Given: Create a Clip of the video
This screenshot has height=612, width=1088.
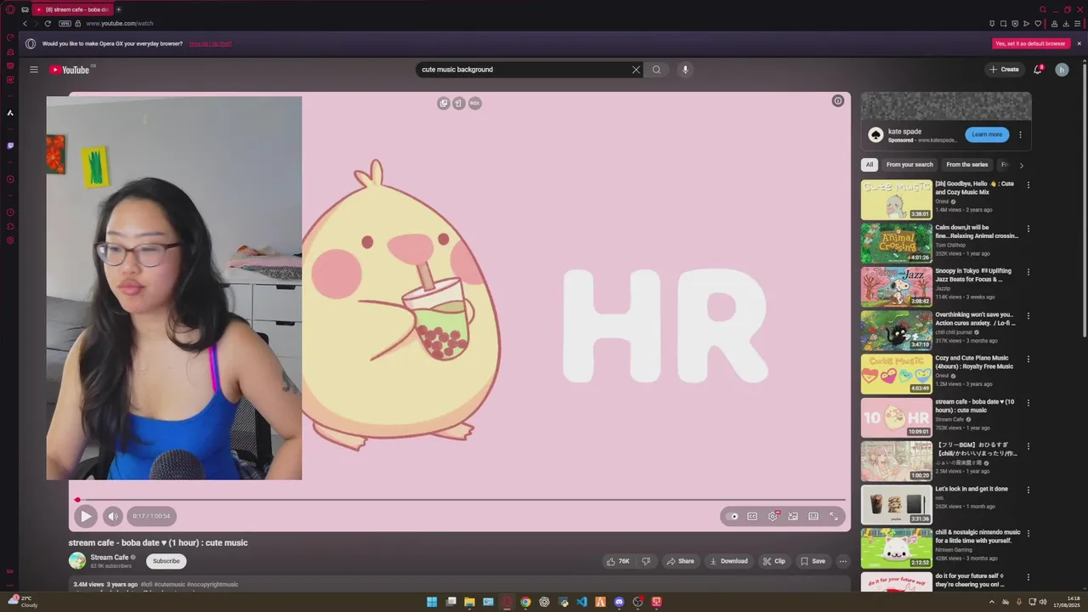Looking at the screenshot, I should click(773, 561).
